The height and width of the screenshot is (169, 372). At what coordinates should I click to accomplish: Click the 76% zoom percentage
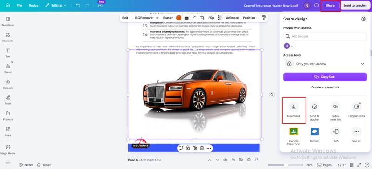(309, 165)
